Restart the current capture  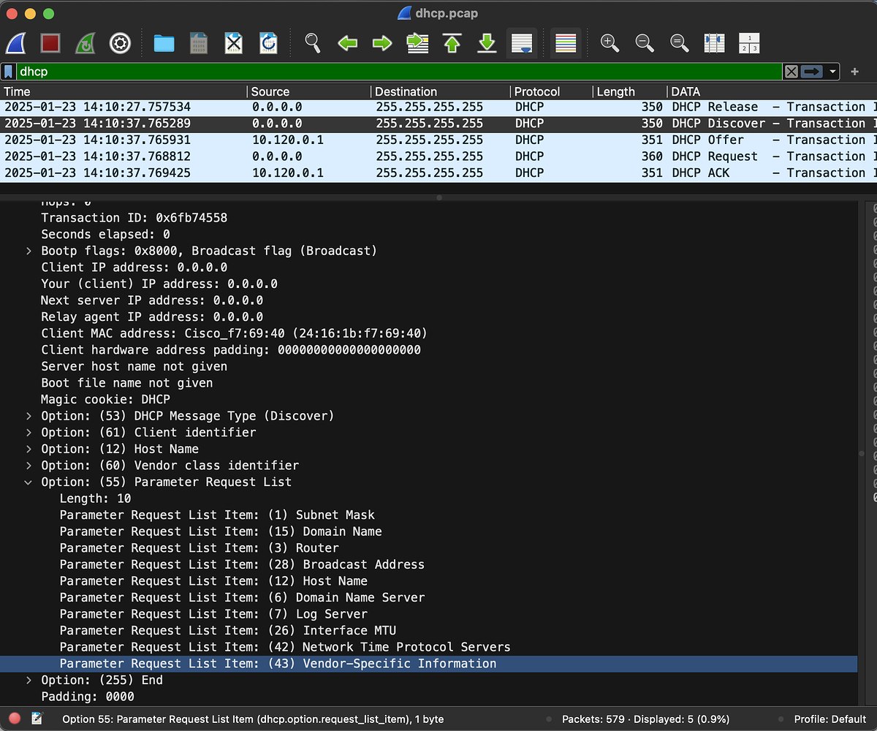tap(86, 43)
